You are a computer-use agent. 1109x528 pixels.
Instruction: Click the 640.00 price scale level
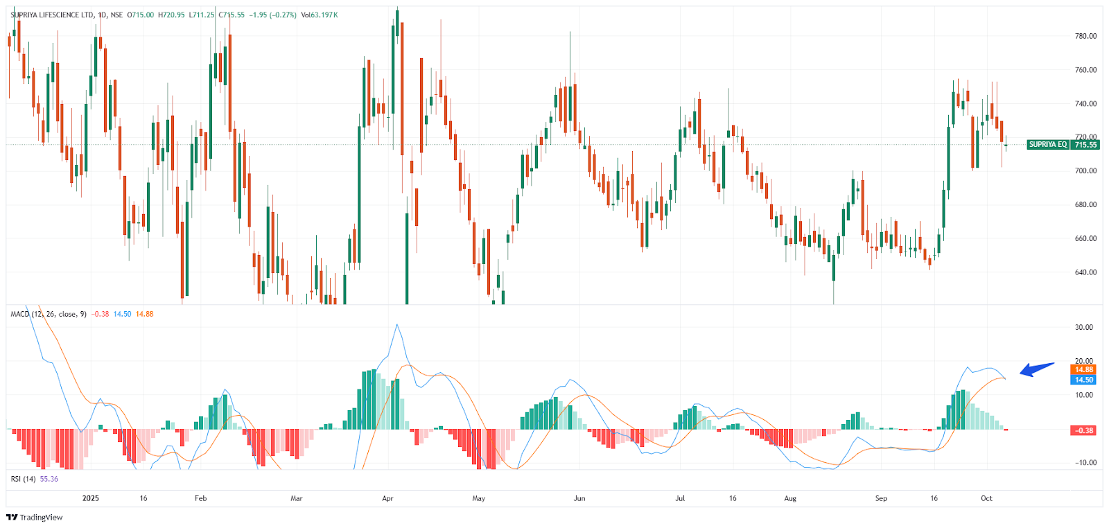pyautogui.click(x=1085, y=272)
